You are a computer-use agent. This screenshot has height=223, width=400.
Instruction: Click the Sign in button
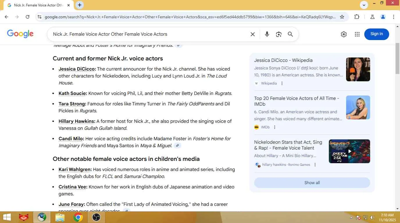tap(376, 34)
